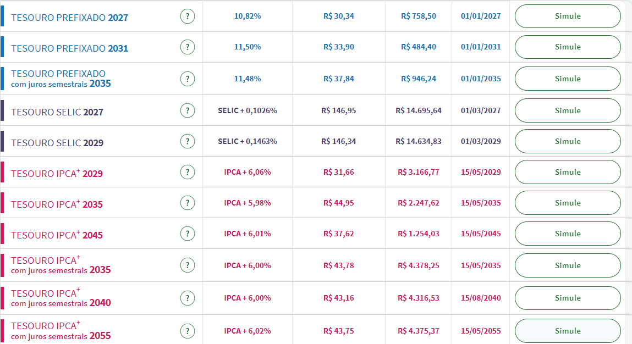Click help icon for Tesouro Prefixado 2027
632x344 pixels.
[x=188, y=16]
